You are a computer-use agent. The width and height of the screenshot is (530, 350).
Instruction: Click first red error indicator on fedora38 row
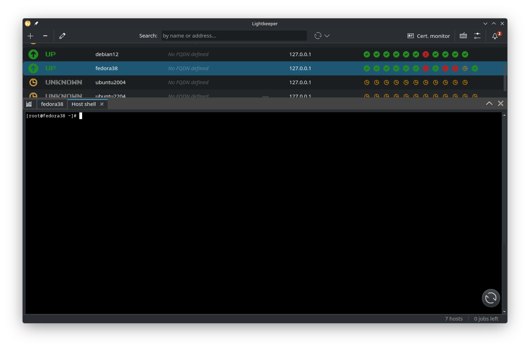426,68
